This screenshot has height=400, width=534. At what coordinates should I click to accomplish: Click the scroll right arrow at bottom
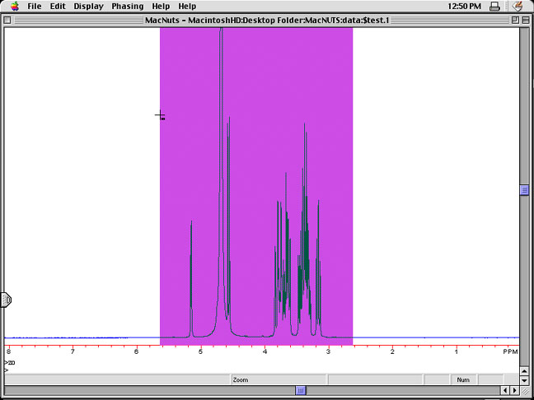tap(515, 390)
